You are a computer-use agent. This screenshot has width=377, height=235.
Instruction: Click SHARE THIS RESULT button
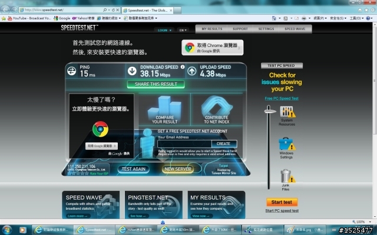coord(156,84)
